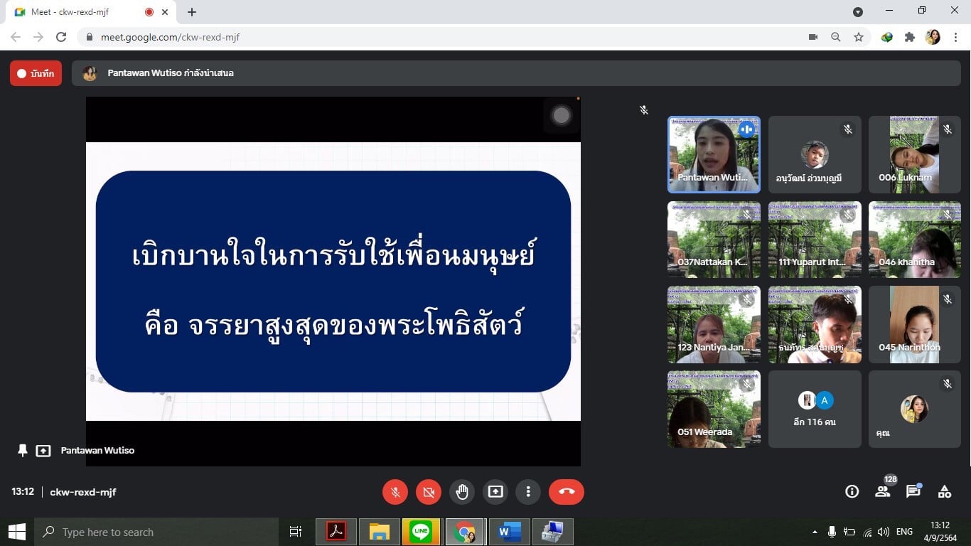Select the Meet ckw-rexd-mjf browser tab
971x546 pixels.
coord(78,12)
